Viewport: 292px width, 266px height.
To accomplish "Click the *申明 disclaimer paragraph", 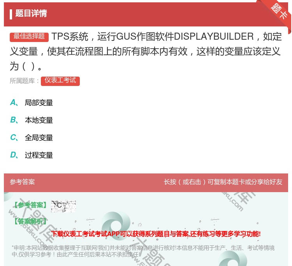I will coord(143,251).
